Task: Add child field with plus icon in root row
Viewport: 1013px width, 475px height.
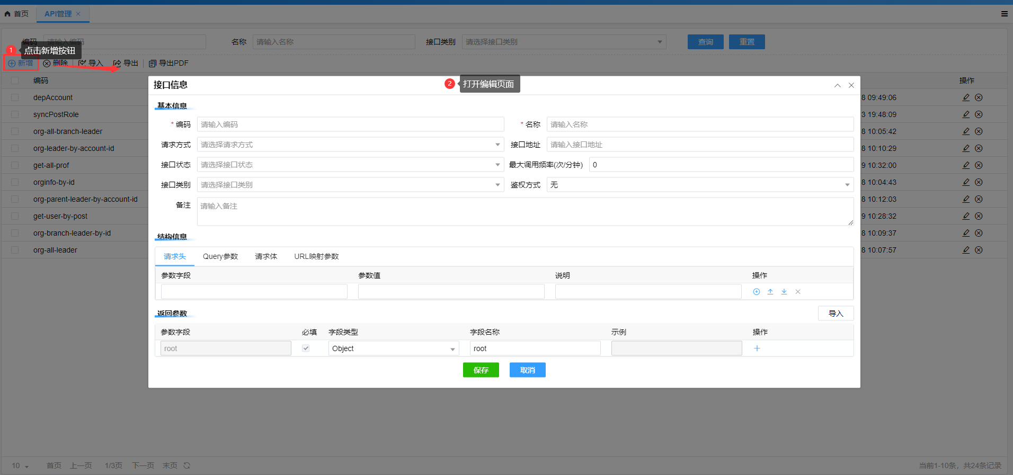Action: click(x=757, y=348)
